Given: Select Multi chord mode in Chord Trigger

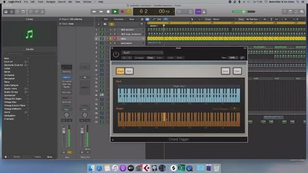Looking at the screenshot, I should click(x=129, y=71).
